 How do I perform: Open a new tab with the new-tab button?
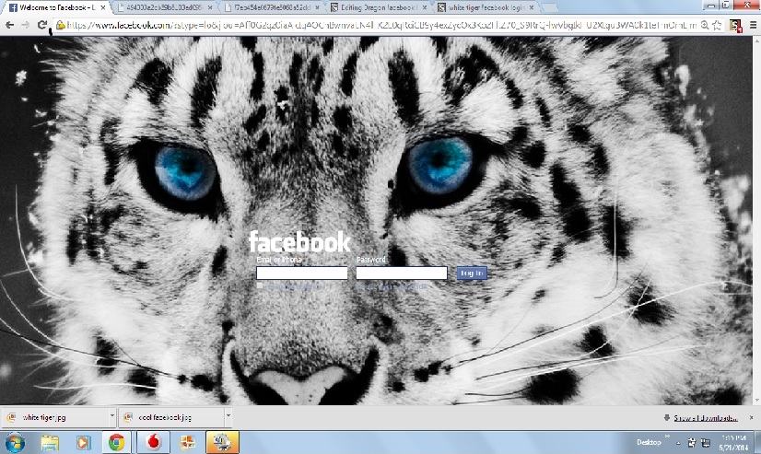[x=549, y=8]
